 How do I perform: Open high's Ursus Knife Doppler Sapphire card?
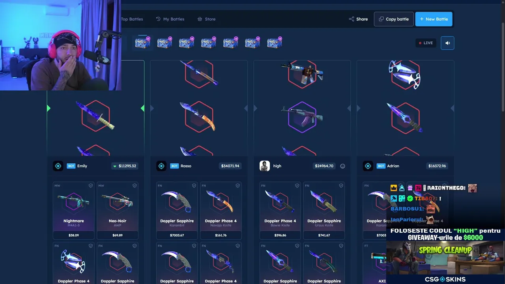[324, 211]
